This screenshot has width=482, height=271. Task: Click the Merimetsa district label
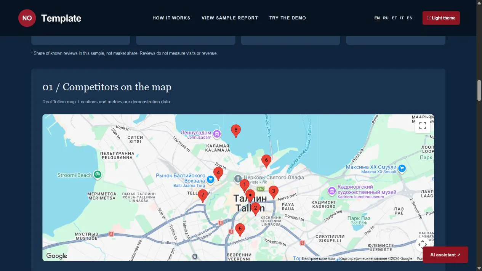point(102,196)
